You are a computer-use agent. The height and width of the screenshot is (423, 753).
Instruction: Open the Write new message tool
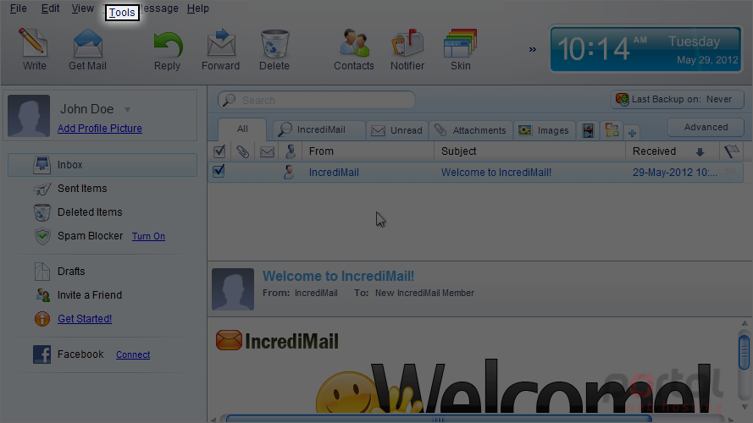[34, 48]
